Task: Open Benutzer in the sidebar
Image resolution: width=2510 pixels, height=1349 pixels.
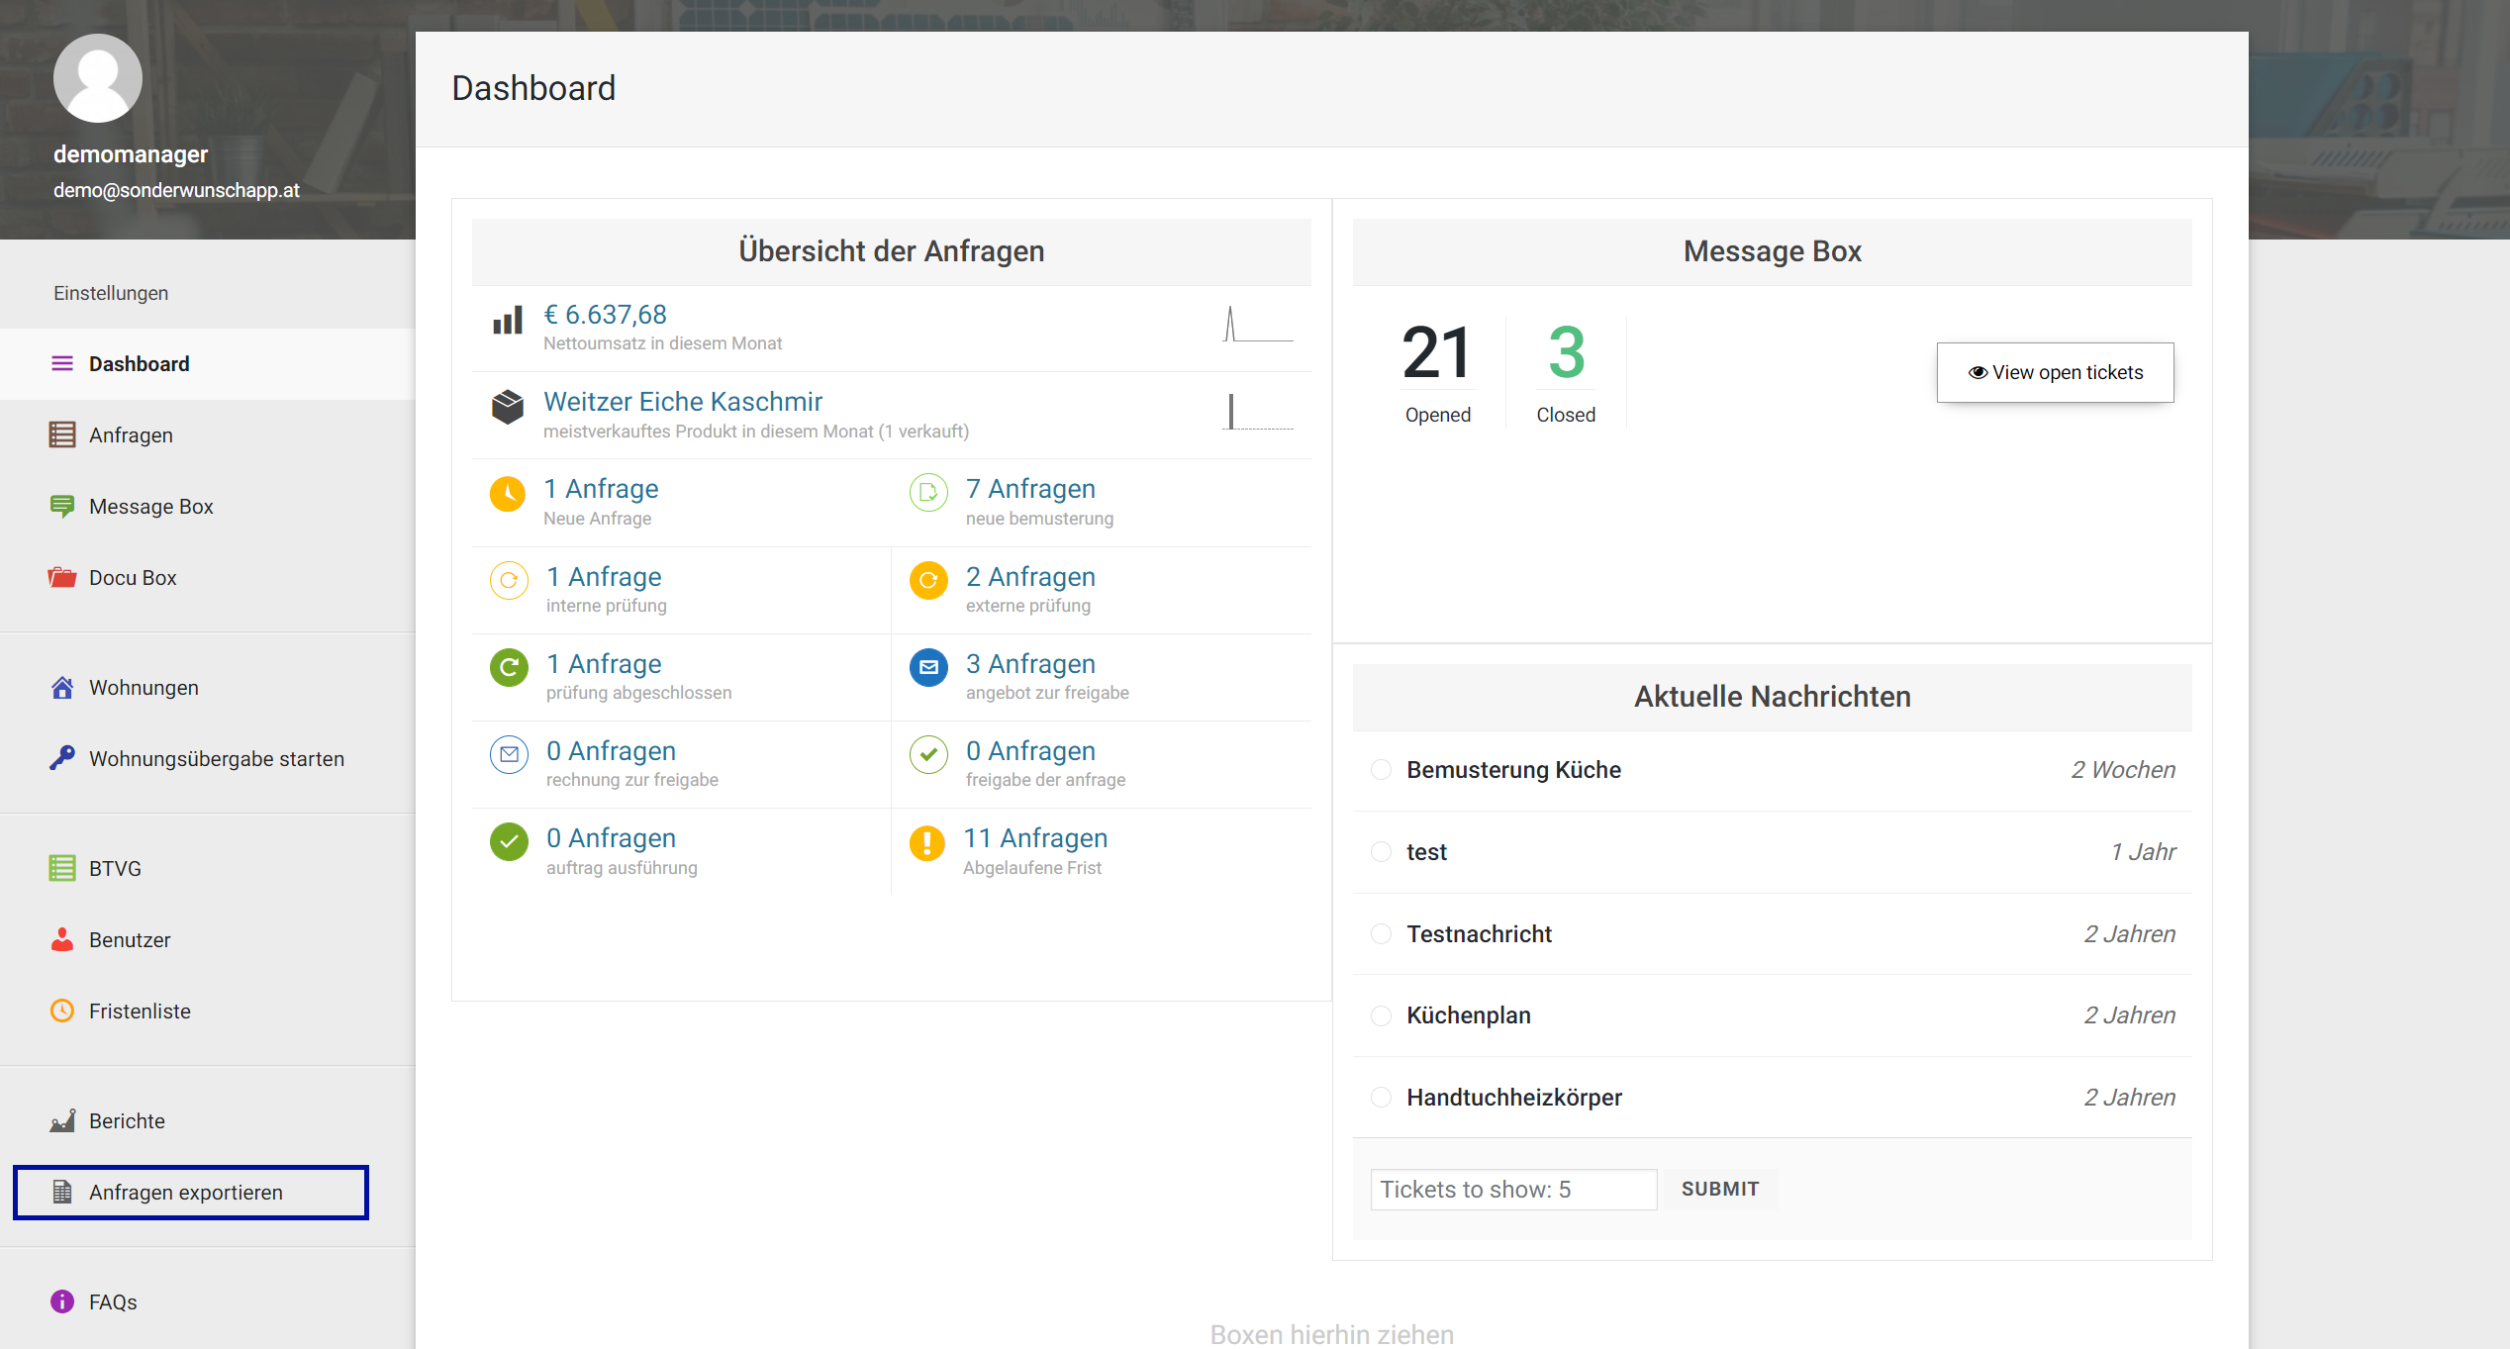Action: pos(208,940)
